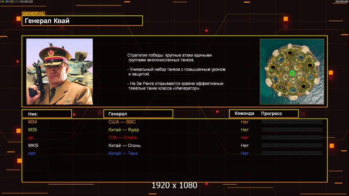
Task: Click the green center marker on map
Action: click(292, 73)
